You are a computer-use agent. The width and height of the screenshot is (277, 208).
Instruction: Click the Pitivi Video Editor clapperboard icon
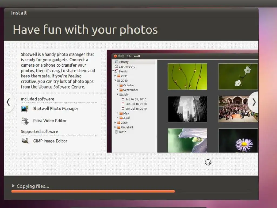point(25,121)
